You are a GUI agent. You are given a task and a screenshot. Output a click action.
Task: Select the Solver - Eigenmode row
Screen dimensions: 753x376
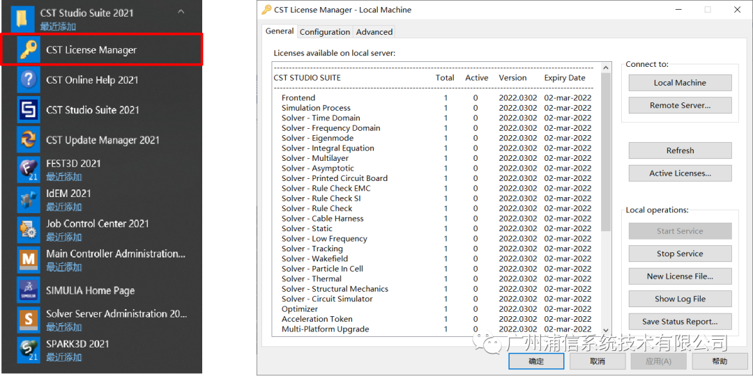coord(436,138)
